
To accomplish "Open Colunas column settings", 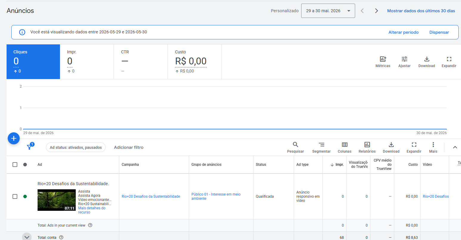I will 345,148.
